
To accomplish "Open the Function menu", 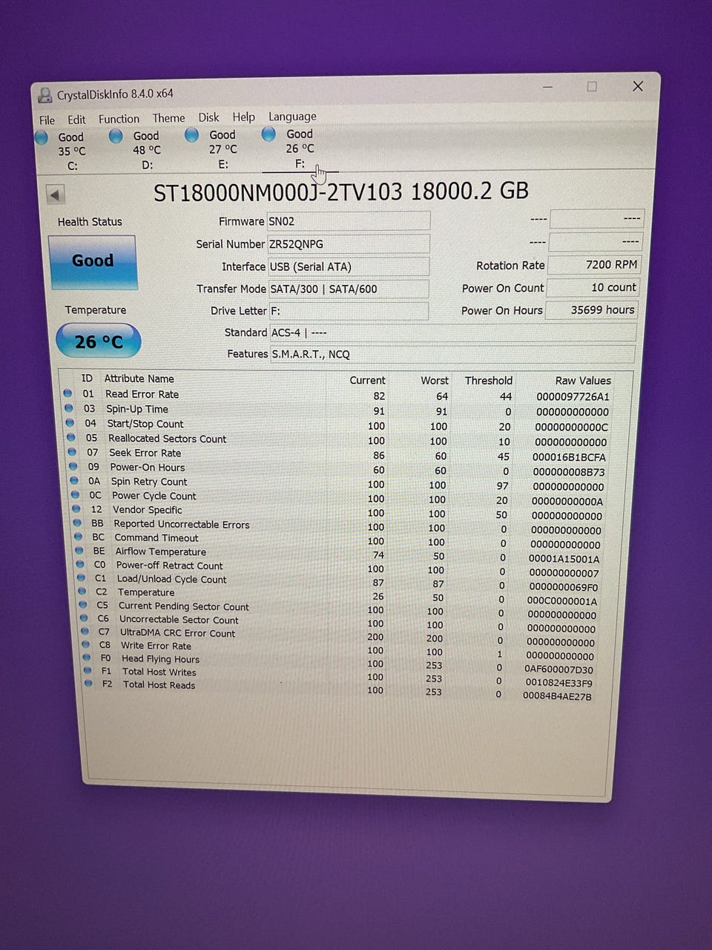I will [x=119, y=119].
